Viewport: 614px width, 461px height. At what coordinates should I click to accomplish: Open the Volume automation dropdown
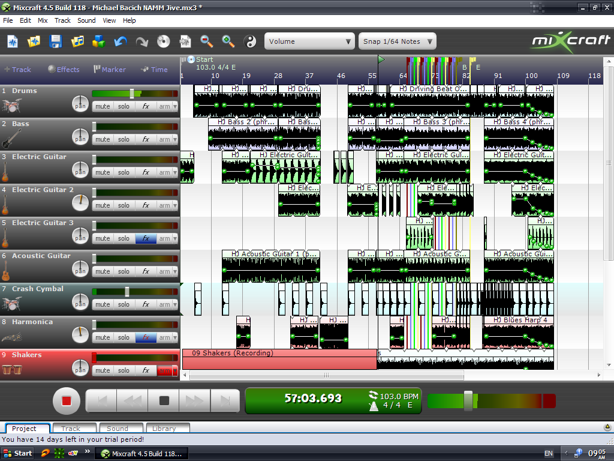[x=309, y=41]
